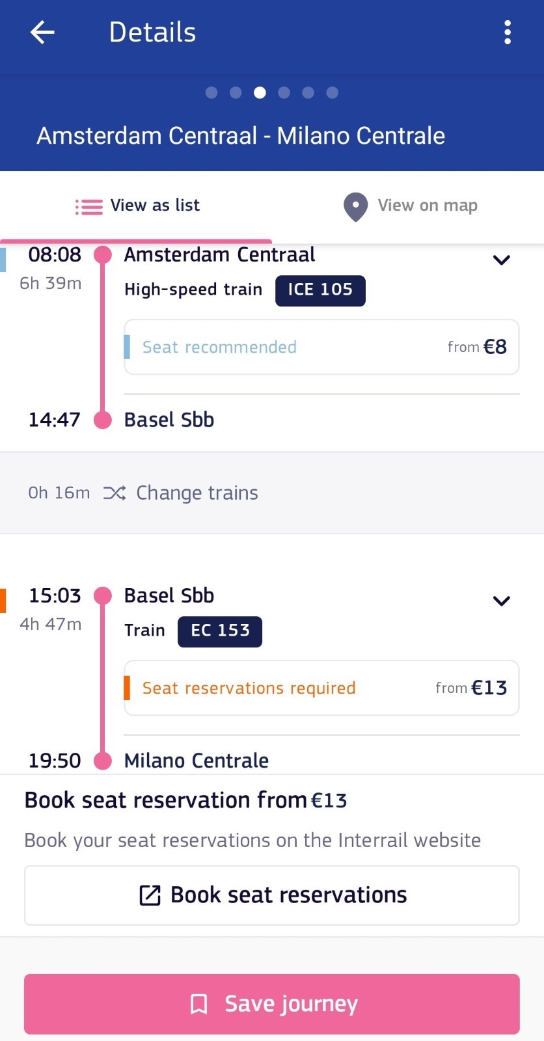Viewport: 544px width, 1041px height.
Task: Select the last journey page dot
Action: click(x=332, y=92)
